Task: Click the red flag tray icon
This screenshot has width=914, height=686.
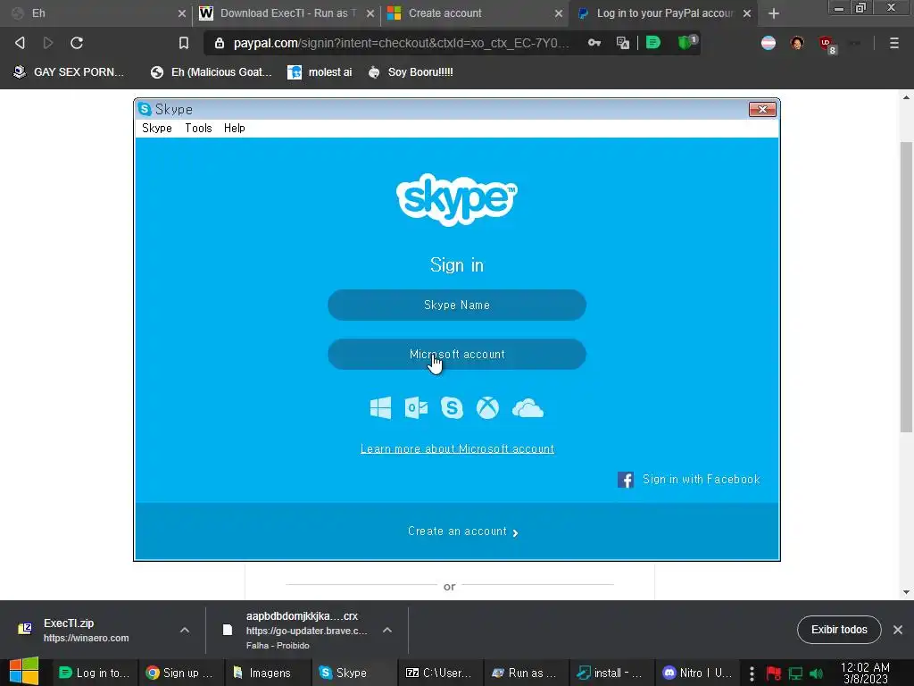Action: [x=774, y=673]
